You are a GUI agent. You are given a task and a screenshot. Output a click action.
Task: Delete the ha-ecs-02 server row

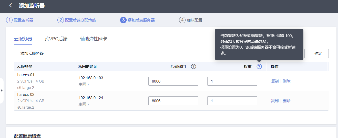click(286, 101)
